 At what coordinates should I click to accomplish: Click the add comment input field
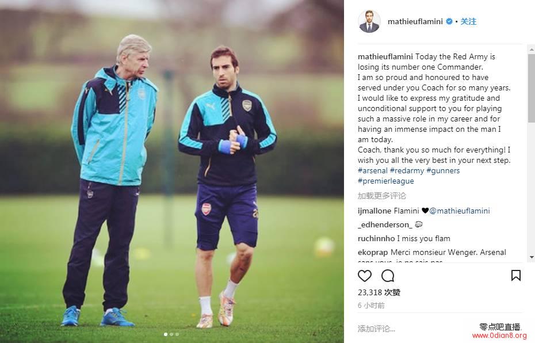coord(410,329)
